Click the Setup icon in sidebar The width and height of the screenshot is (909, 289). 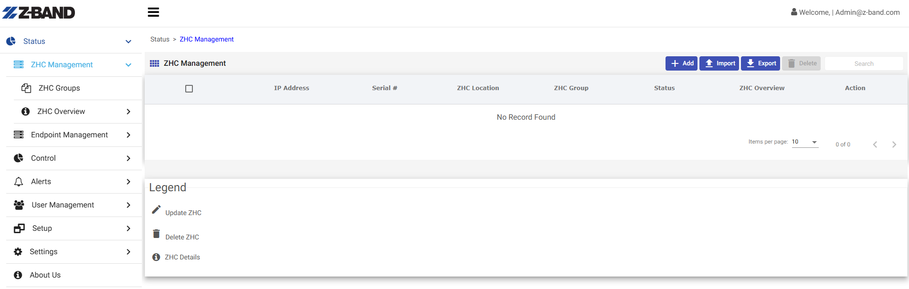(x=19, y=228)
